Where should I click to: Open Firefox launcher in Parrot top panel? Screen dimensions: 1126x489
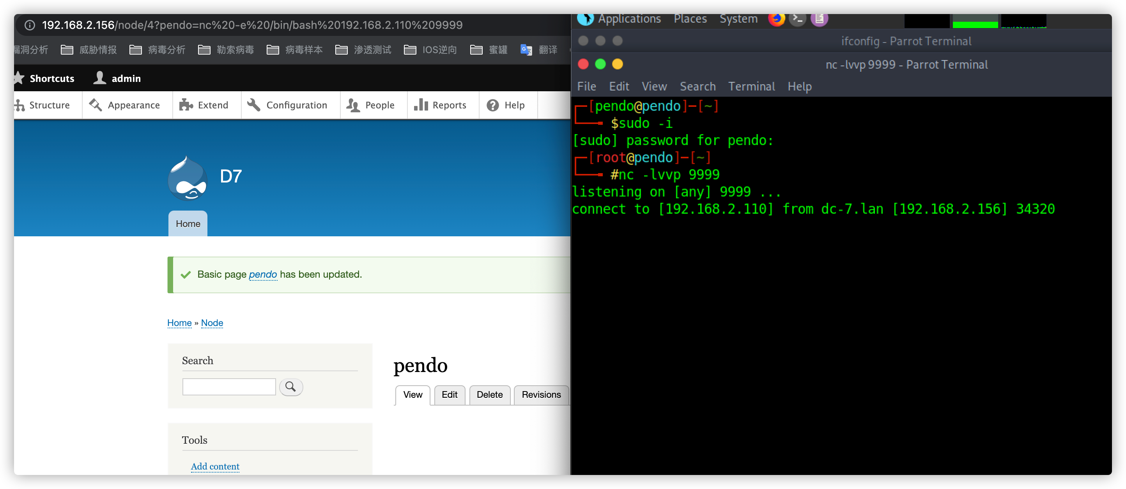[x=776, y=19]
